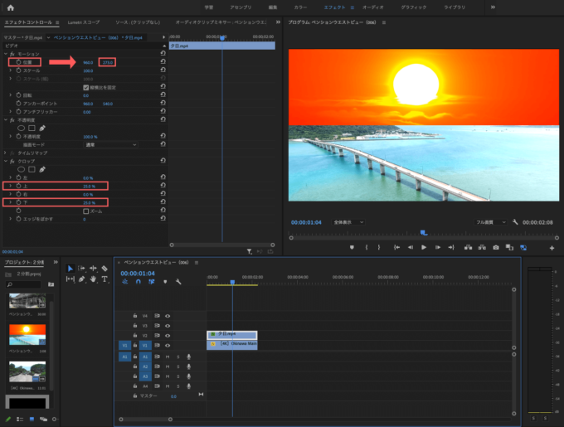
Task: Switch to Learning workspace tab
Action: click(209, 7)
